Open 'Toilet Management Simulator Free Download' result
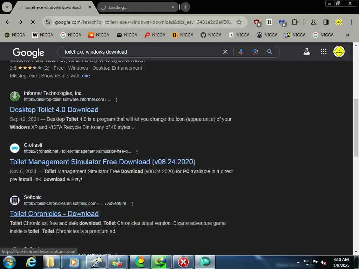The height and width of the screenshot is (269, 359). (103, 162)
